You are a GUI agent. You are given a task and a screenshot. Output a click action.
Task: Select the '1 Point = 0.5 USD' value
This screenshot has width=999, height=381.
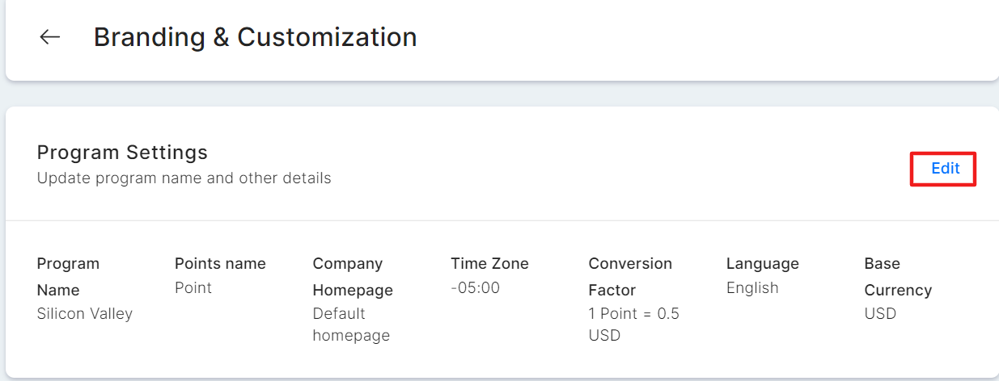coord(633,324)
